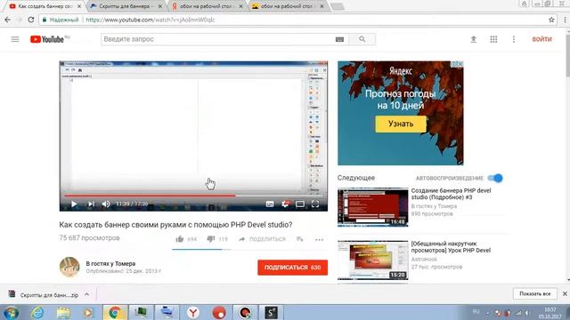Open downloaded Скрипты для банн...zip file
Screen dimensions: 570x320
coord(45,294)
